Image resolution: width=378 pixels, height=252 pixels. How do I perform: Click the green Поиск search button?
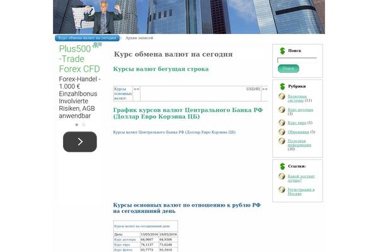[289, 69]
